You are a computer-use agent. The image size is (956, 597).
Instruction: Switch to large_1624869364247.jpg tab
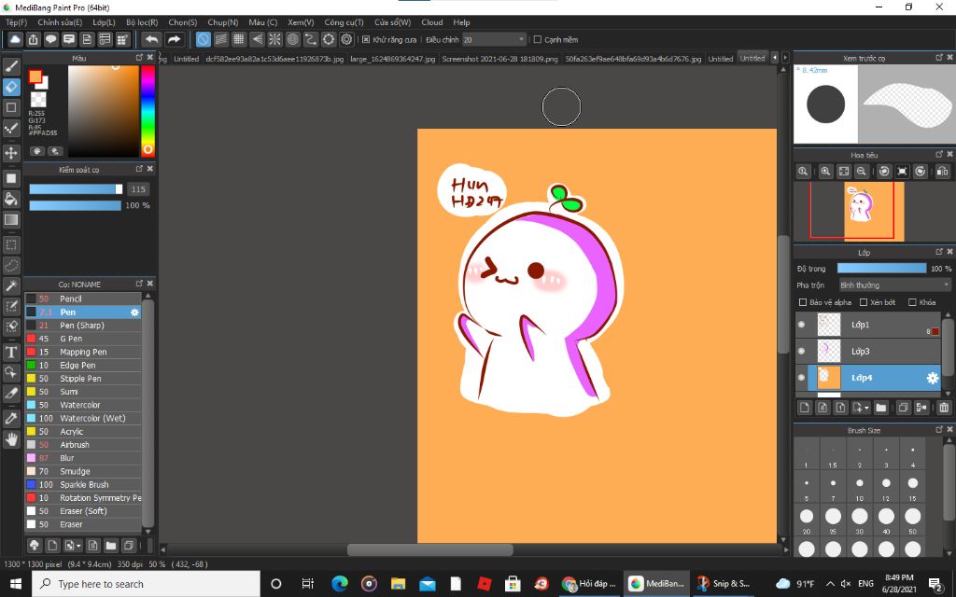[x=393, y=59]
